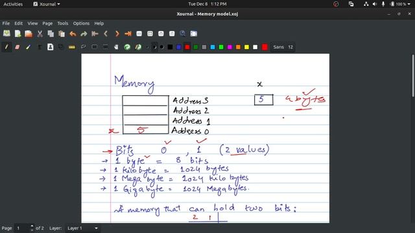Select the Hand tool

pyautogui.click(x=116, y=47)
